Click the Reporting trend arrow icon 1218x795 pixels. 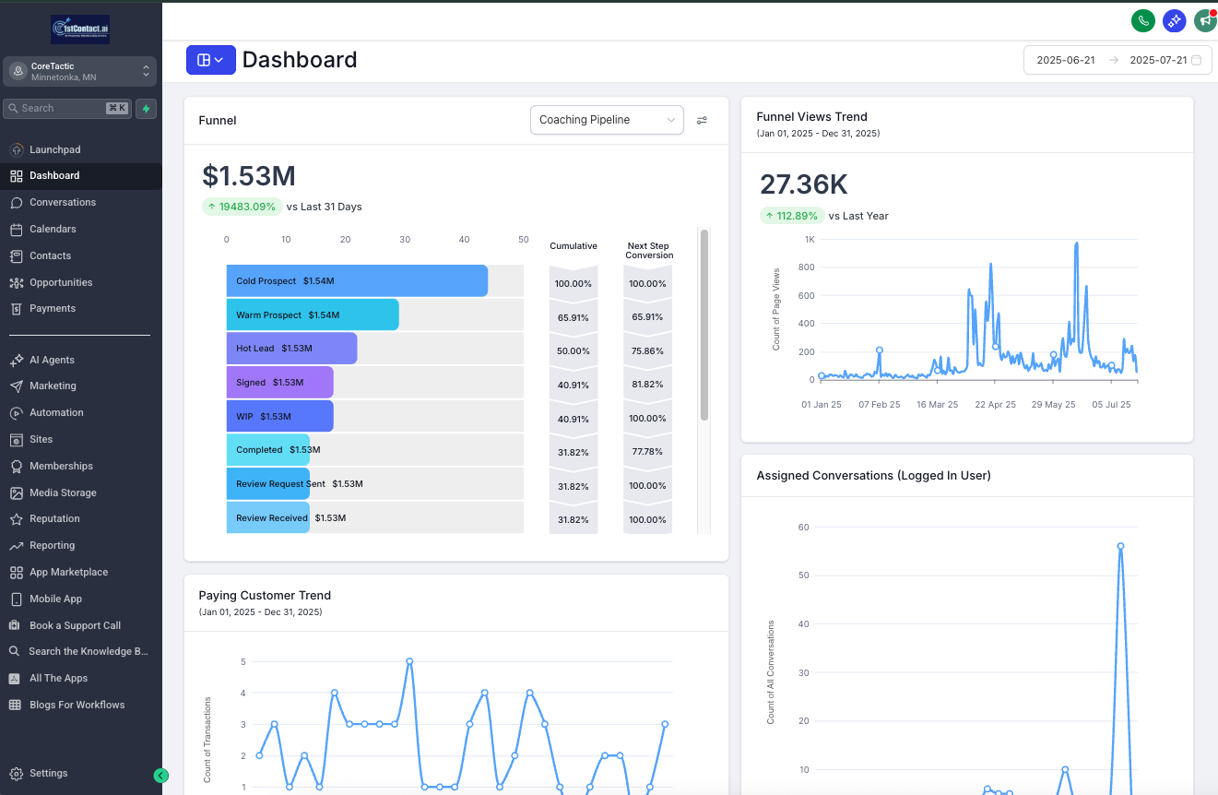point(16,545)
